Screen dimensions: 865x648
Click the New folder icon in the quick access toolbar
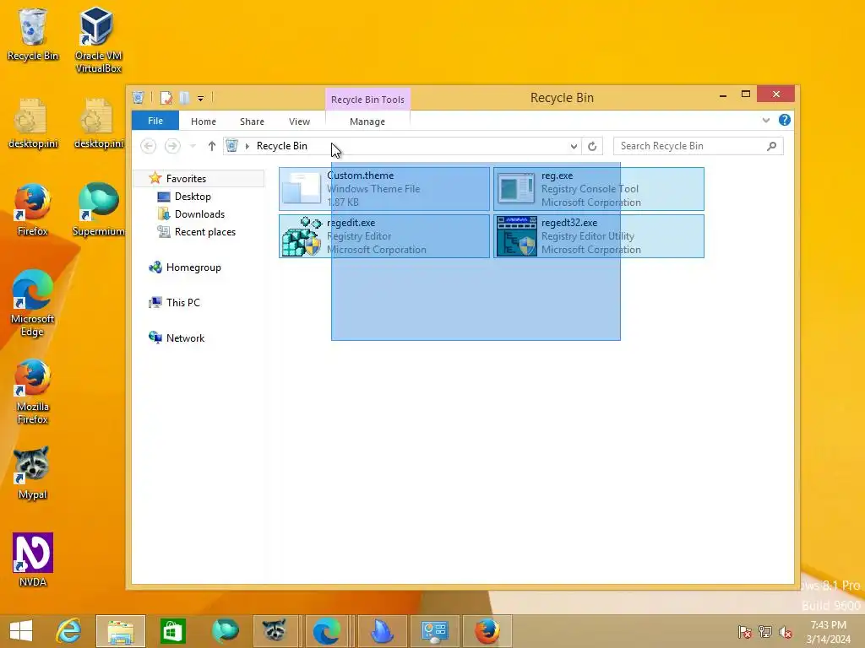[x=184, y=98]
